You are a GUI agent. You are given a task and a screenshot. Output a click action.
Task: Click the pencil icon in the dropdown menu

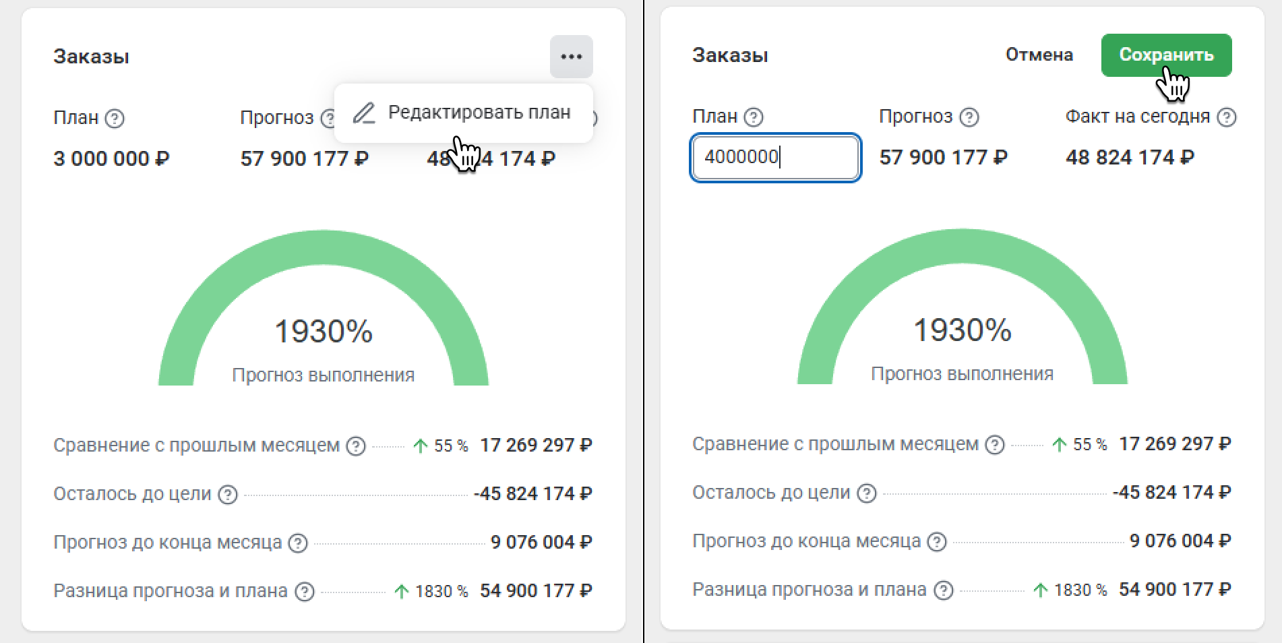[x=364, y=113]
